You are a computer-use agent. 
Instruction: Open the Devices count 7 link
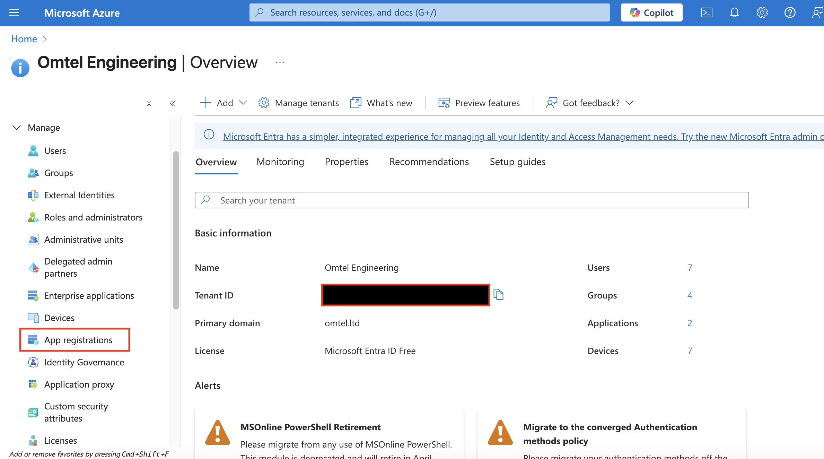click(x=690, y=351)
